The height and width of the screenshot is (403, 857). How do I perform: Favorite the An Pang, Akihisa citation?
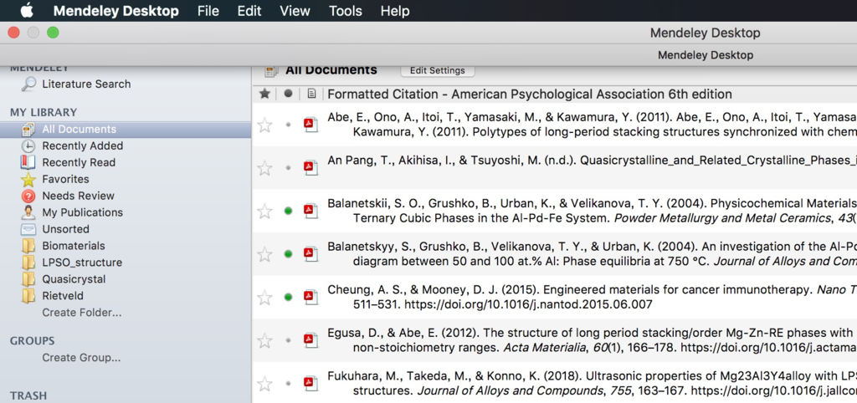point(264,168)
